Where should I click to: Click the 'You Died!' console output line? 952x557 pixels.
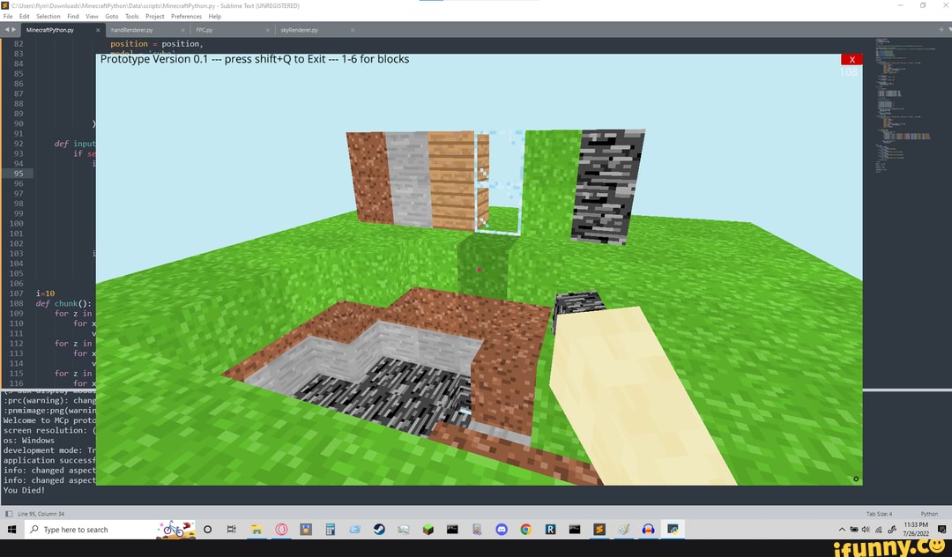pyautogui.click(x=24, y=490)
